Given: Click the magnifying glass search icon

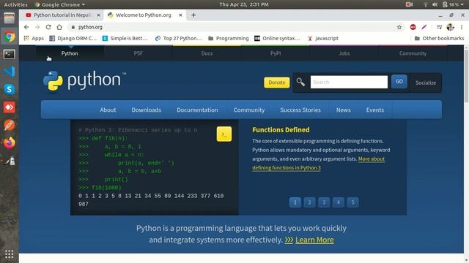Looking at the screenshot, I should click(300, 82).
